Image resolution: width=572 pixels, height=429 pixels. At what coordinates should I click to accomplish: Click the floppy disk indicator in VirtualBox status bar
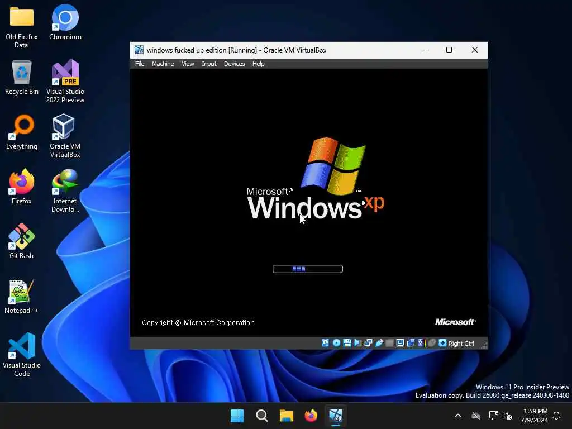(347, 343)
